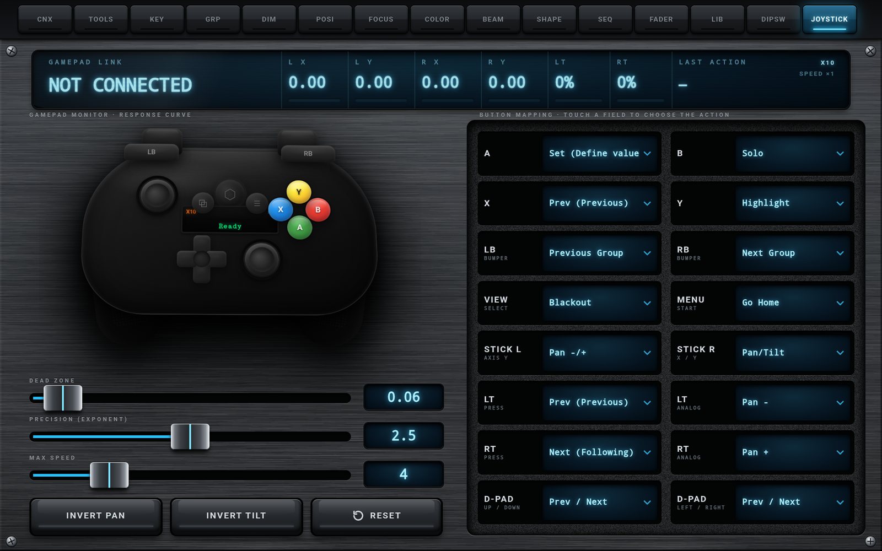Viewport: 882px width, 551px height.
Task: Open the LB bumper Previous Group dropdown
Action: tap(601, 253)
